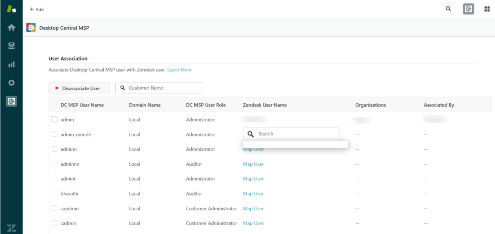Open the Learn More link

click(x=179, y=70)
